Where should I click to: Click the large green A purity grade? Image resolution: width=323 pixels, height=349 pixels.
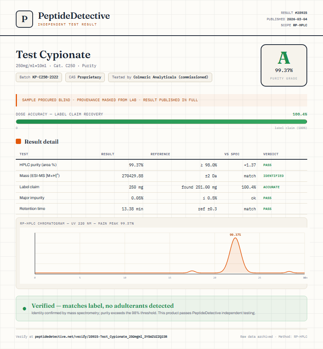(284, 58)
